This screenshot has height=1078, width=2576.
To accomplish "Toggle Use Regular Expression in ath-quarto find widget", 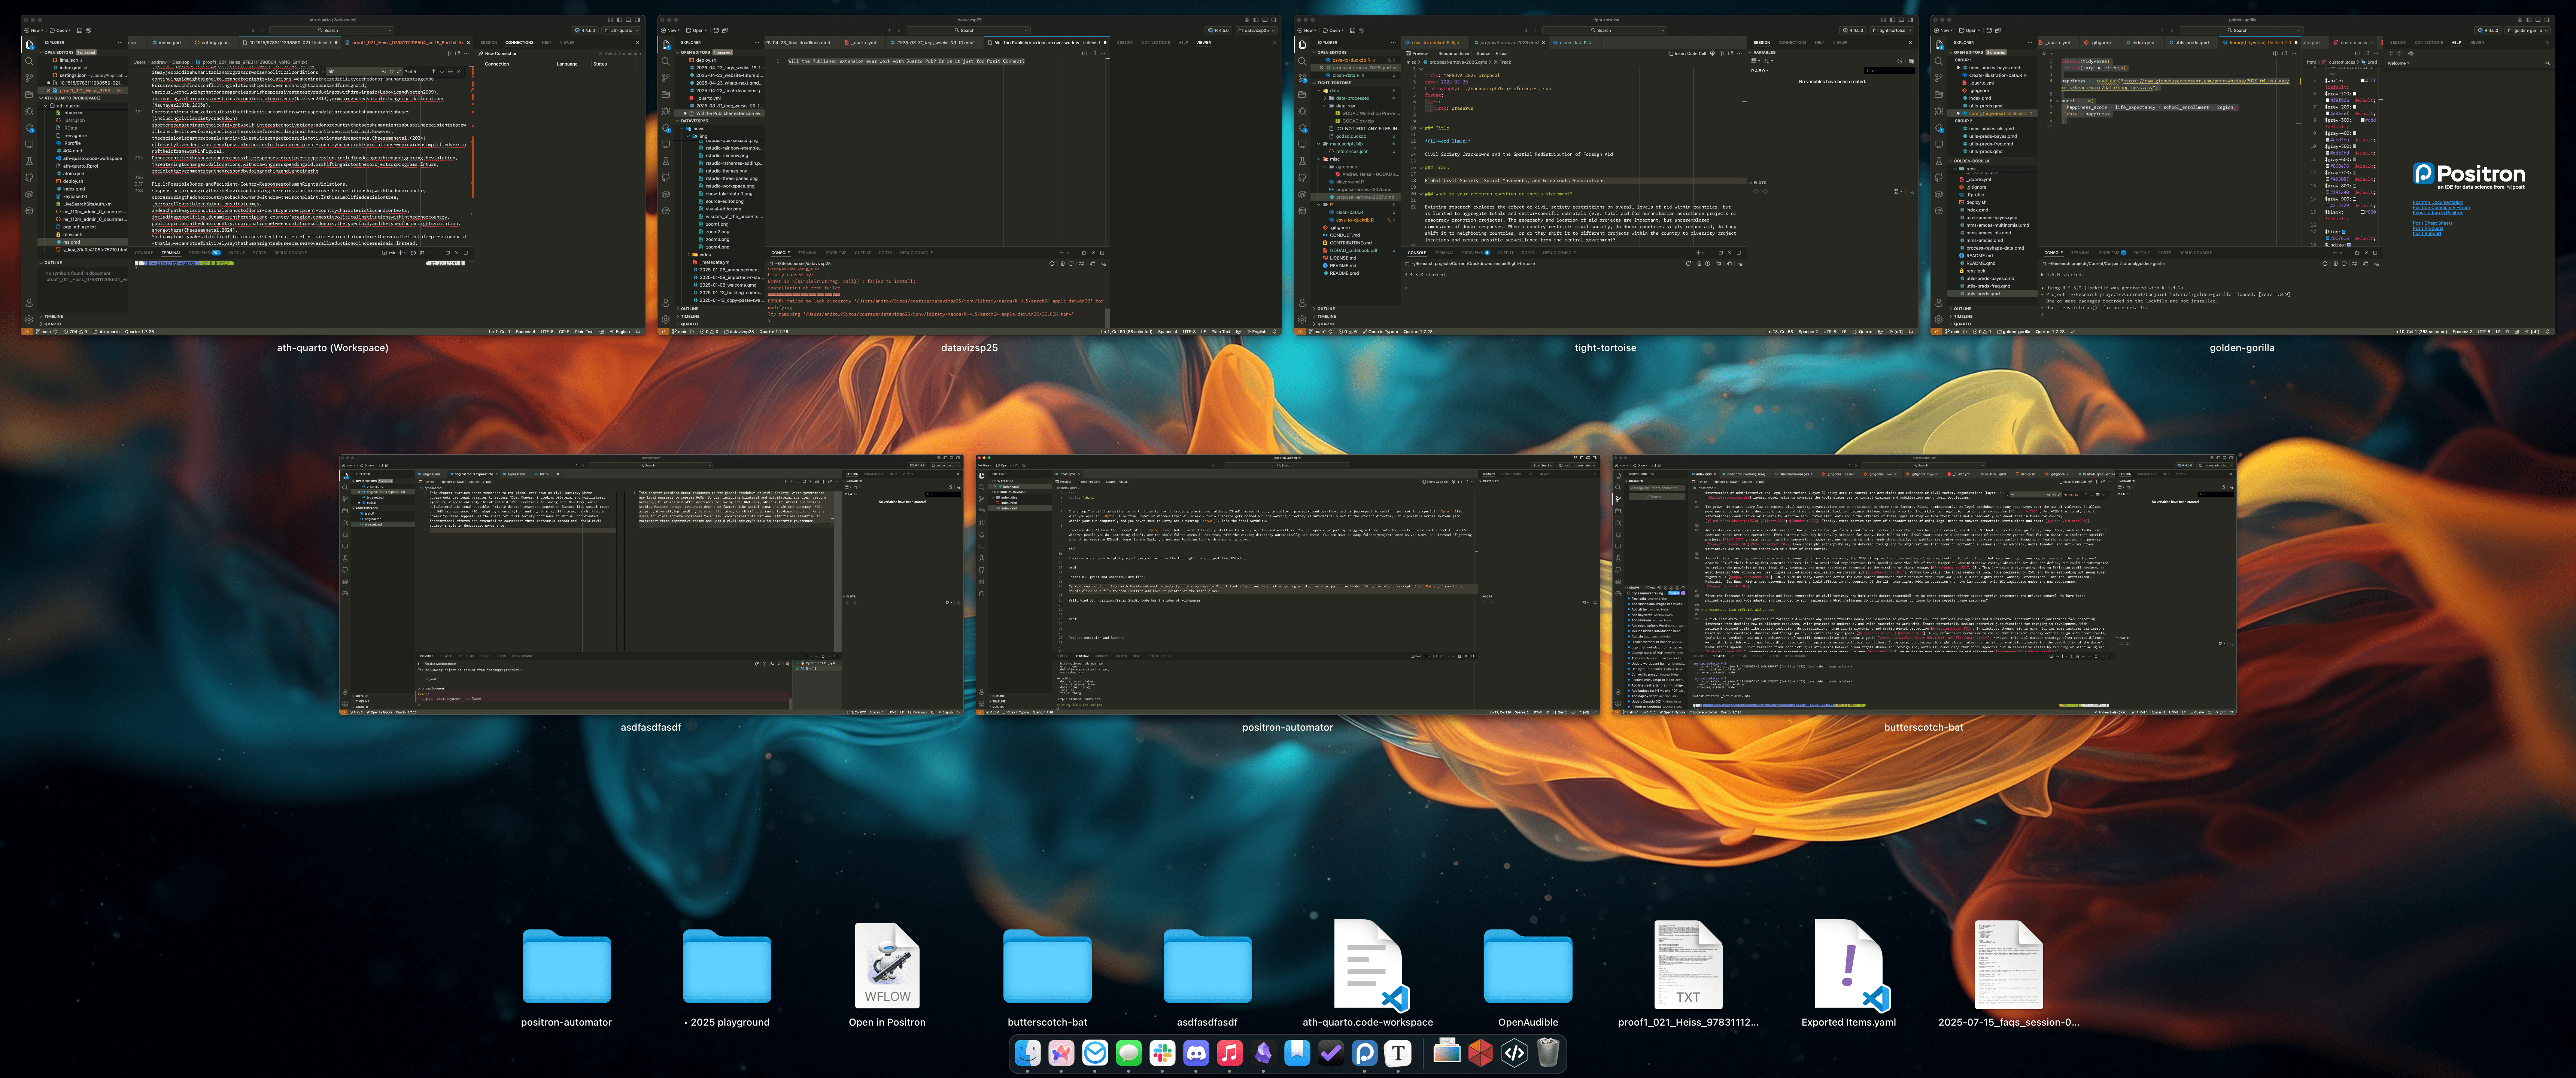I will click(x=399, y=71).
